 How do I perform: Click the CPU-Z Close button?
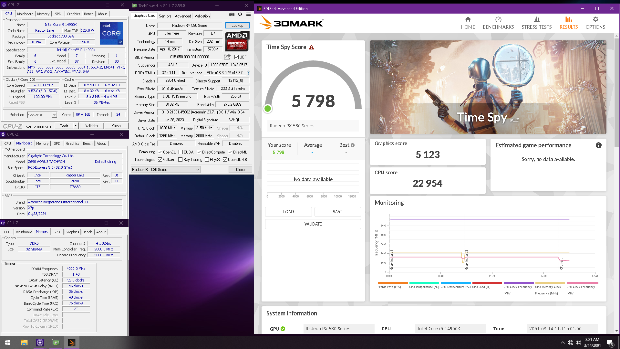pyautogui.click(x=116, y=126)
